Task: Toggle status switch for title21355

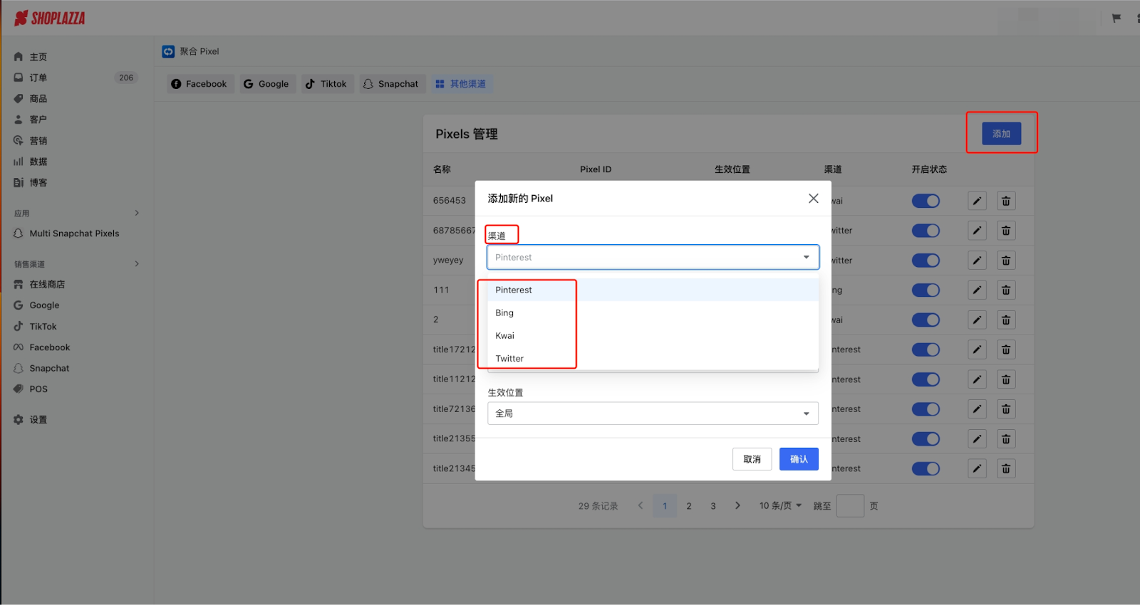Action: (x=926, y=439)
